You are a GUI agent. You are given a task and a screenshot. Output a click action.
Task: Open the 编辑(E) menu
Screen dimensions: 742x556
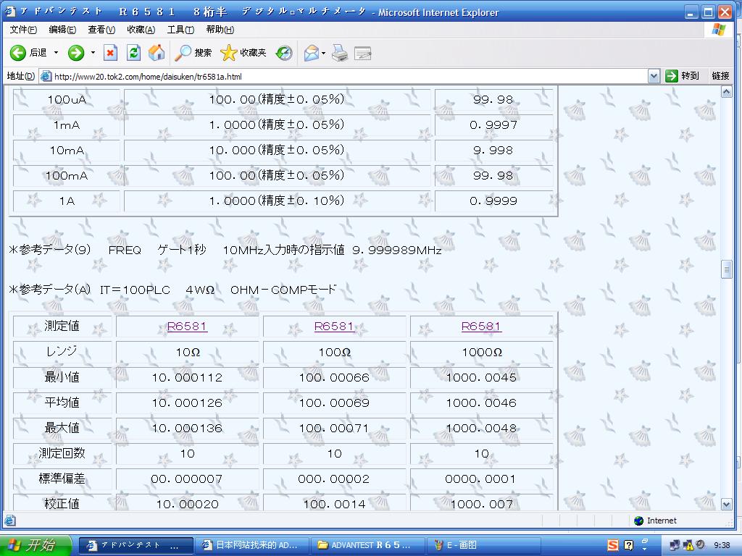coord(62,30)
